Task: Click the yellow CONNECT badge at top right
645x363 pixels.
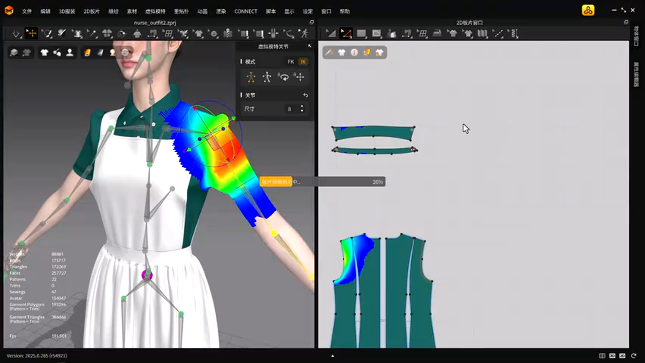Action: (588, 11)
